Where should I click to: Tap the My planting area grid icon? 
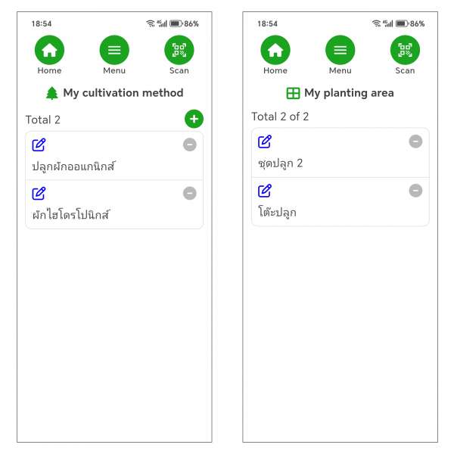293,93
